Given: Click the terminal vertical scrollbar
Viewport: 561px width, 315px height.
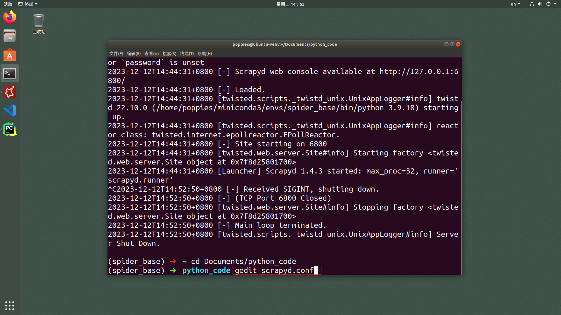Looking at the screenshot, I should (x=461, y=188).
